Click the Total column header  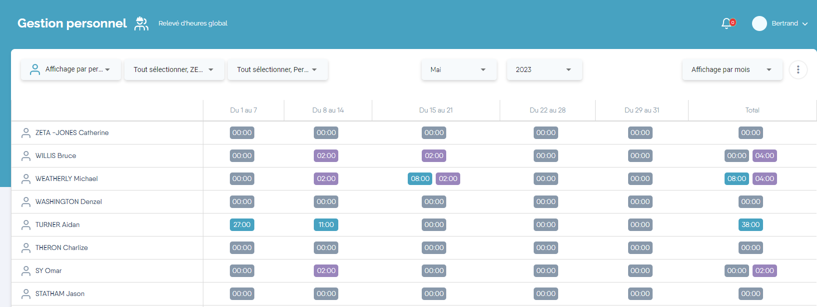752,110
